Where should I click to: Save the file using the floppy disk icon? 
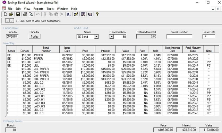(18, 14)
